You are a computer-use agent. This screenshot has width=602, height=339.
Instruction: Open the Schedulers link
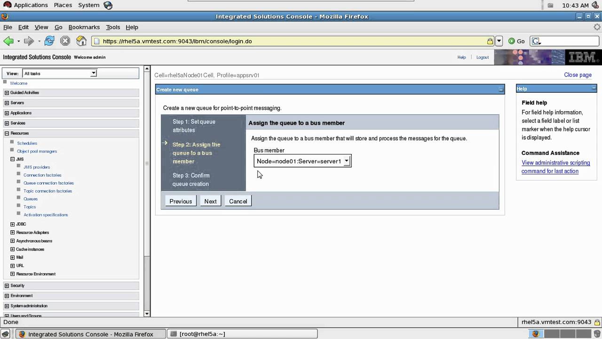[x=27, y=143]
